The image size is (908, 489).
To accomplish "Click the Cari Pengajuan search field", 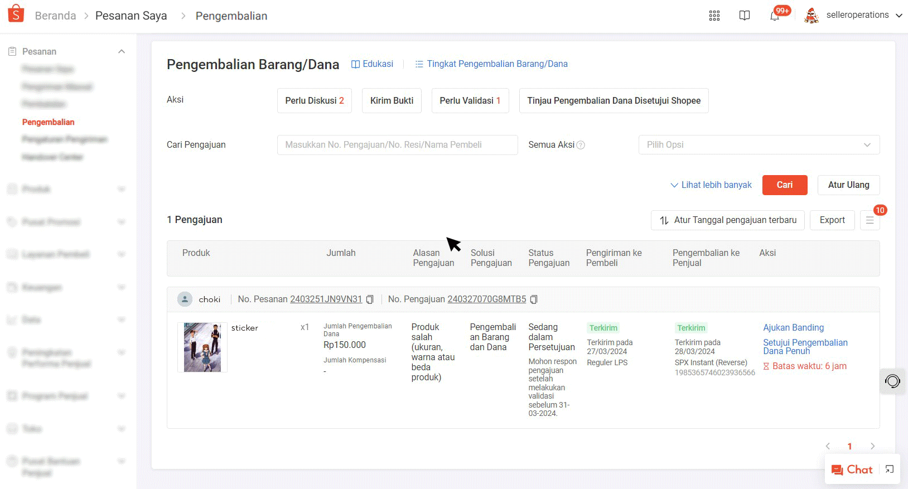I will pos(397,145).
